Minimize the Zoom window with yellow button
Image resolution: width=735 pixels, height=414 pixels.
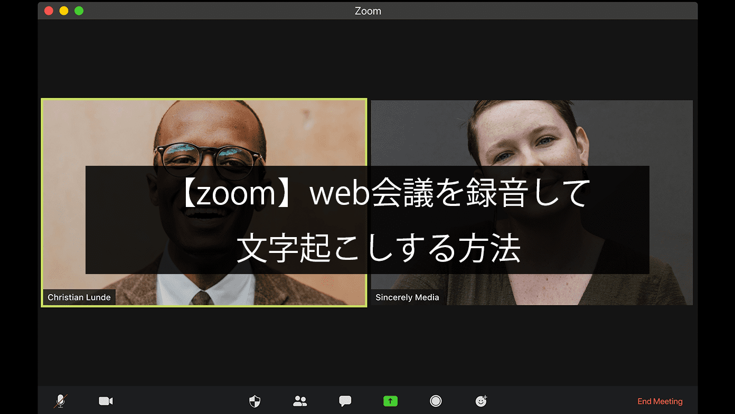64,11
